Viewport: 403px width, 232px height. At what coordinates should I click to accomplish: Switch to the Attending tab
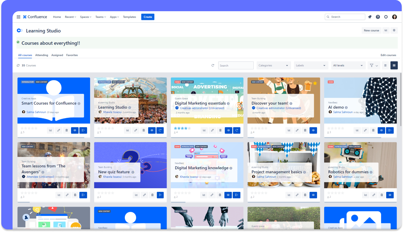(x=41, y=55)
